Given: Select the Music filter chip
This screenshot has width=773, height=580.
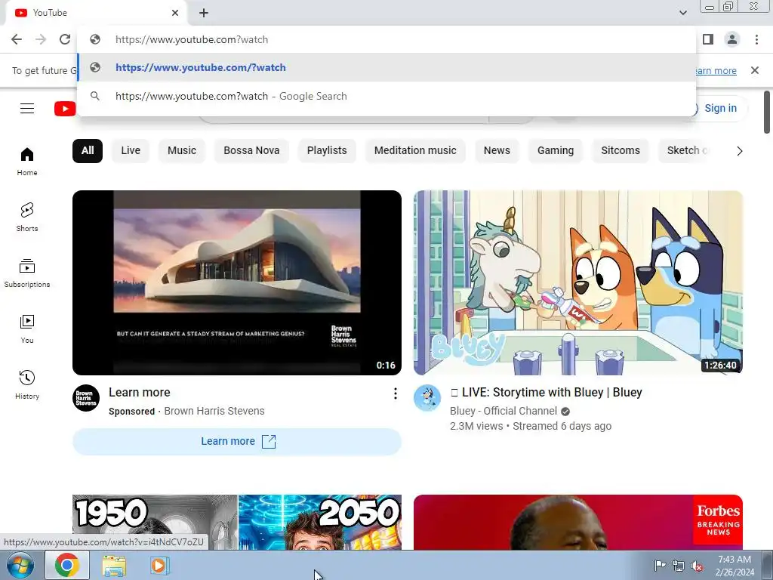Looking at the screenshot, I should pos(182,150).
